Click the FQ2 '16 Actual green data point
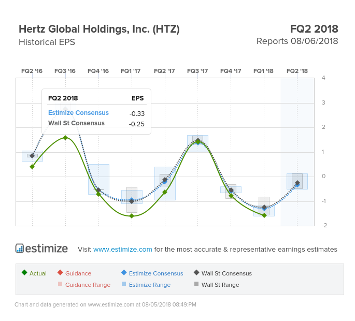The height and width of the screenshot is (321, 355). [32, 167]
